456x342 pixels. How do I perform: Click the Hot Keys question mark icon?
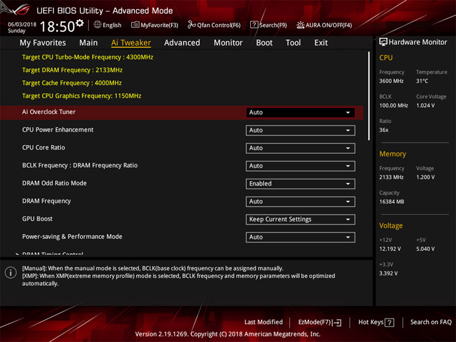[x=389, y=322]
